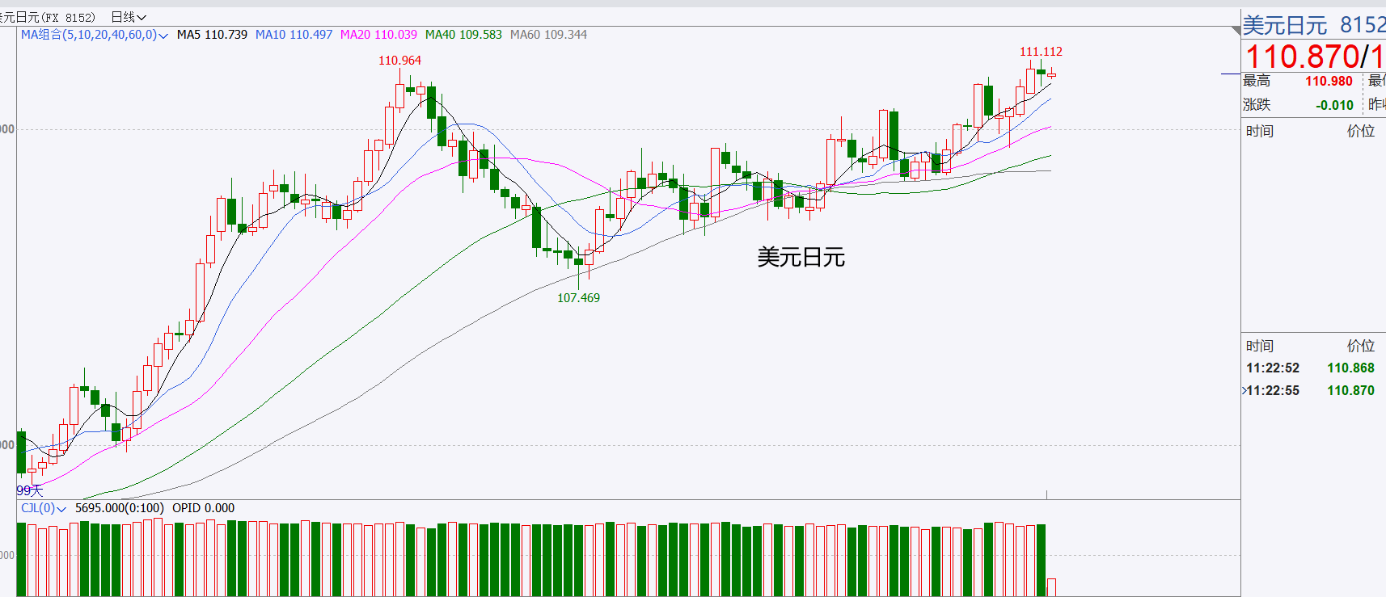
Task: Click the last red volume bar
Action: (x=1051, y=587)
